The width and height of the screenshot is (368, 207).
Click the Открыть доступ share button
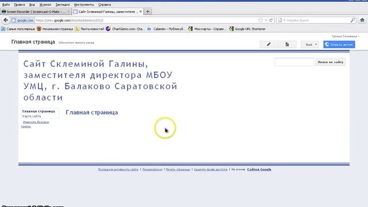(339, 44)
